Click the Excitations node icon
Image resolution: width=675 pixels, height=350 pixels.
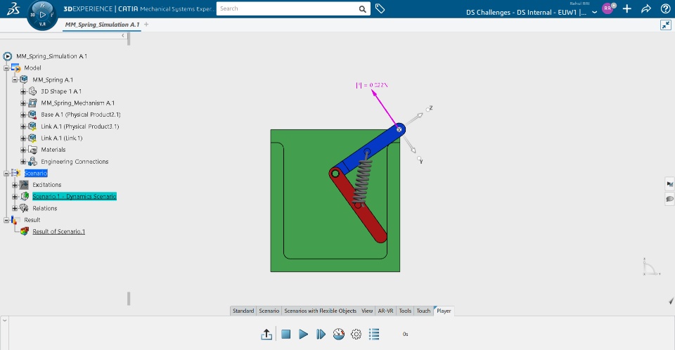click(x=25, y=185)
